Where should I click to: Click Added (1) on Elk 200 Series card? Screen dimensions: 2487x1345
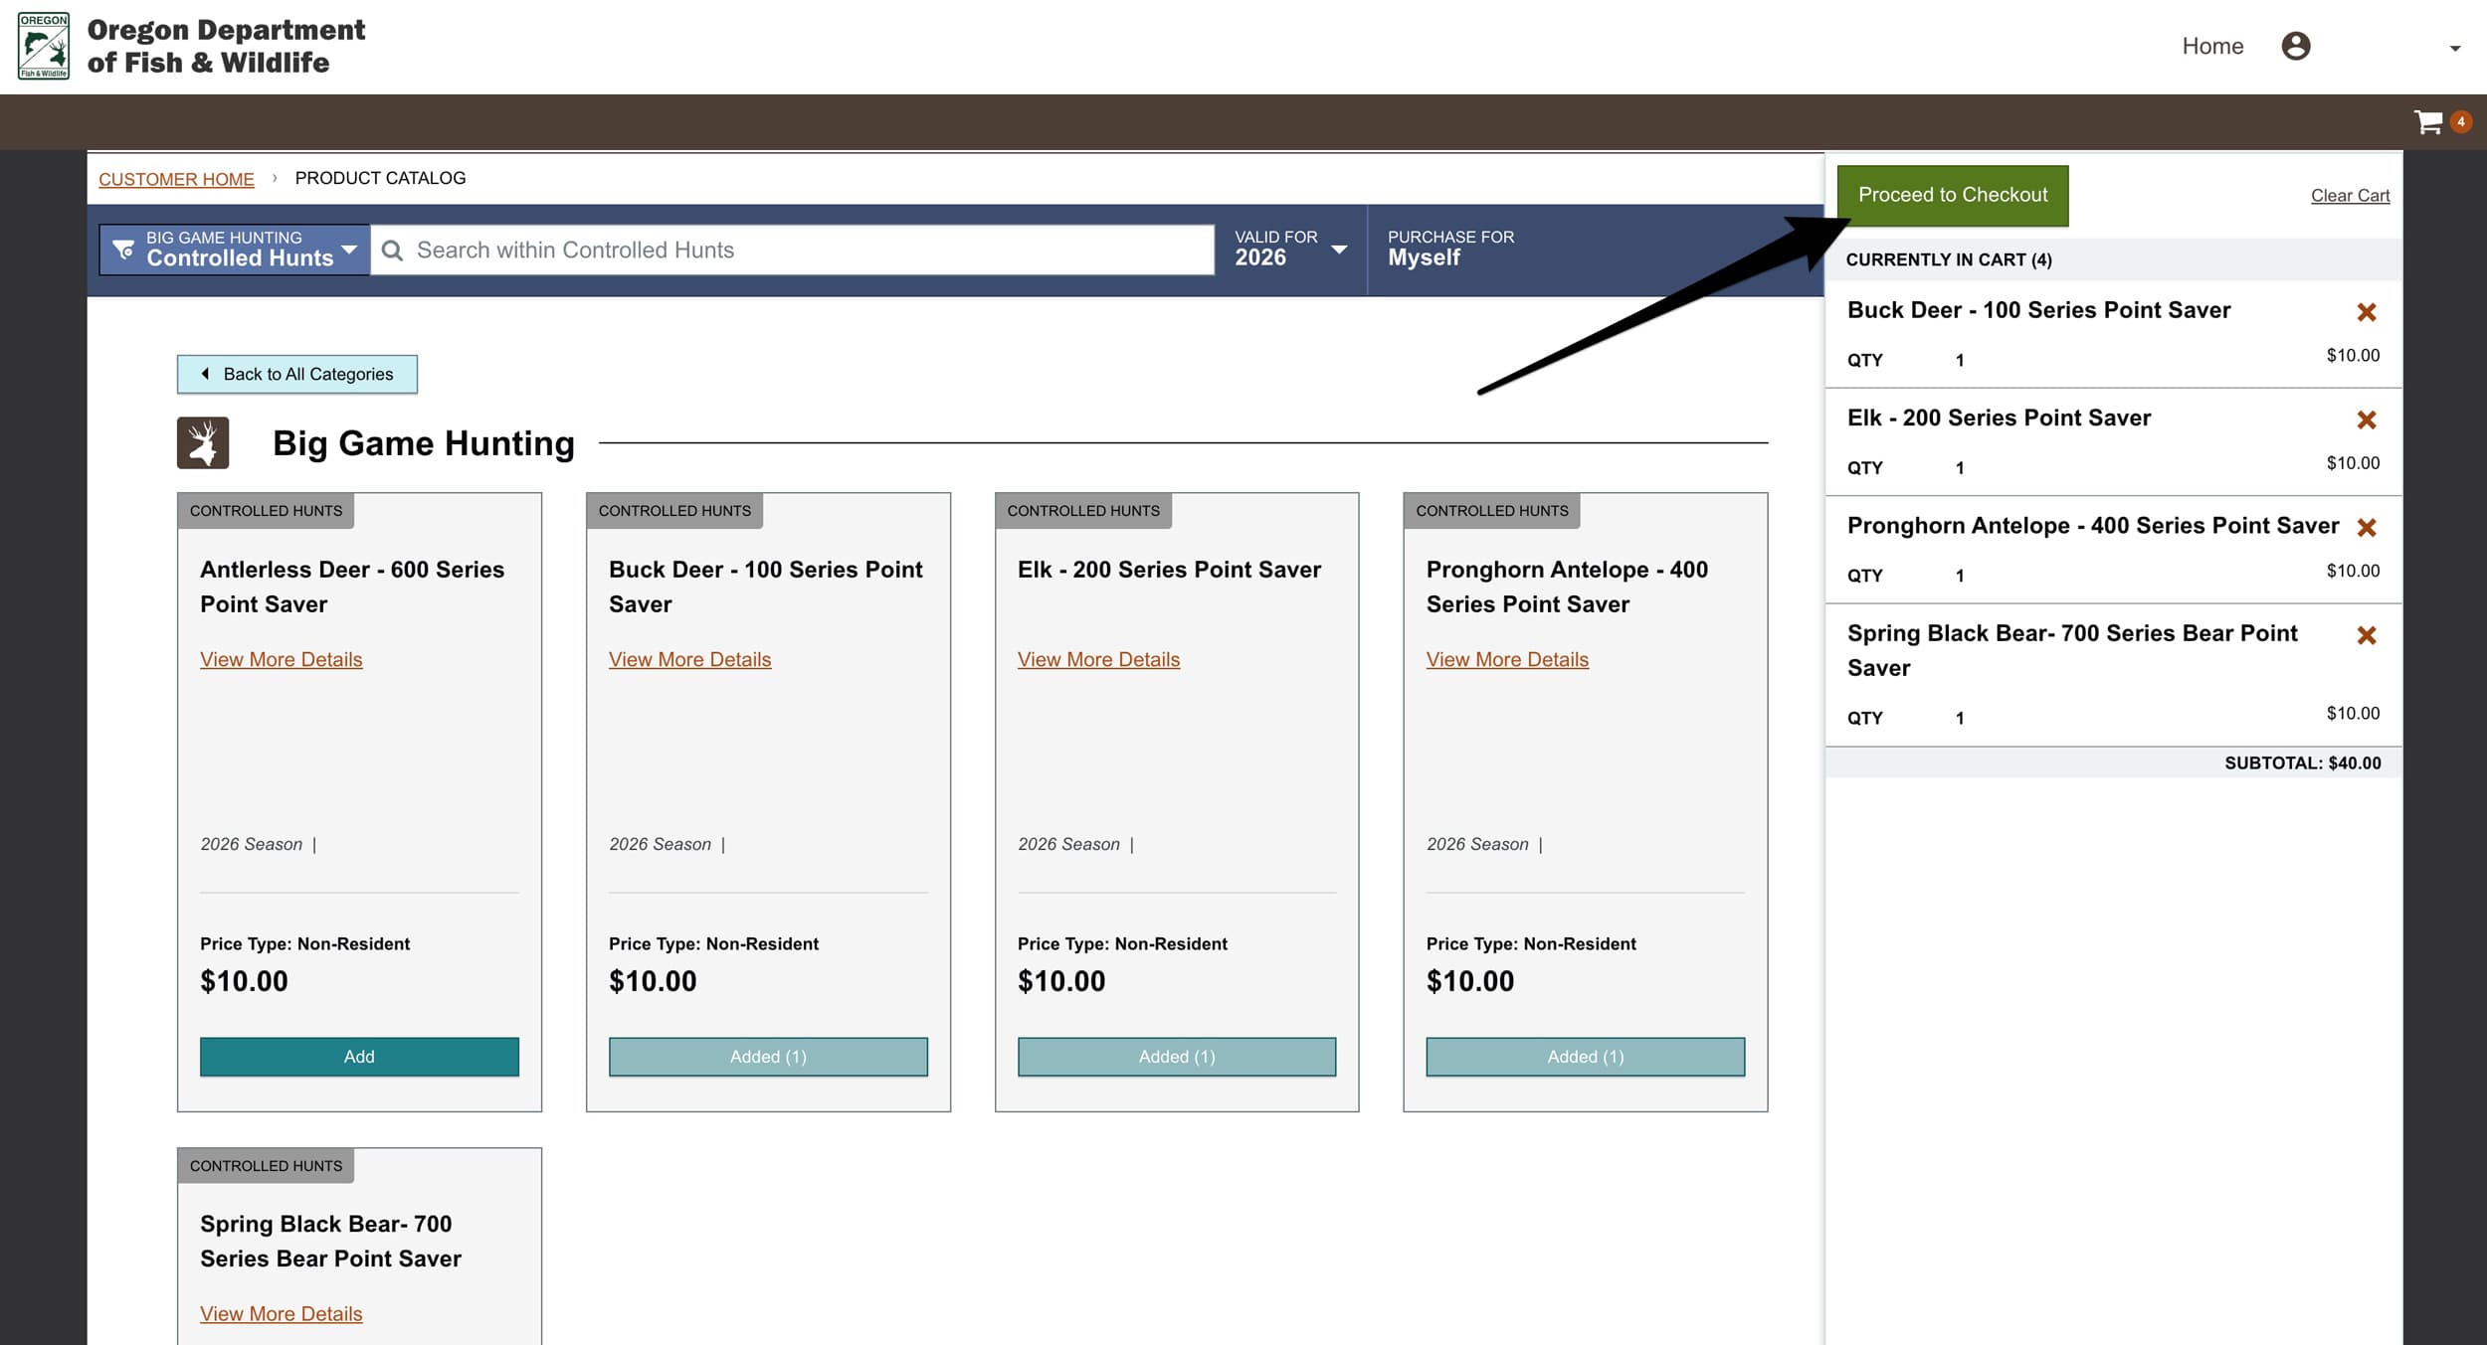tap(1177, 1057)
